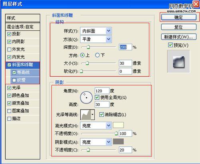Select the 下 direction radio button
The image size is (200, 164).
coord(97,55)
